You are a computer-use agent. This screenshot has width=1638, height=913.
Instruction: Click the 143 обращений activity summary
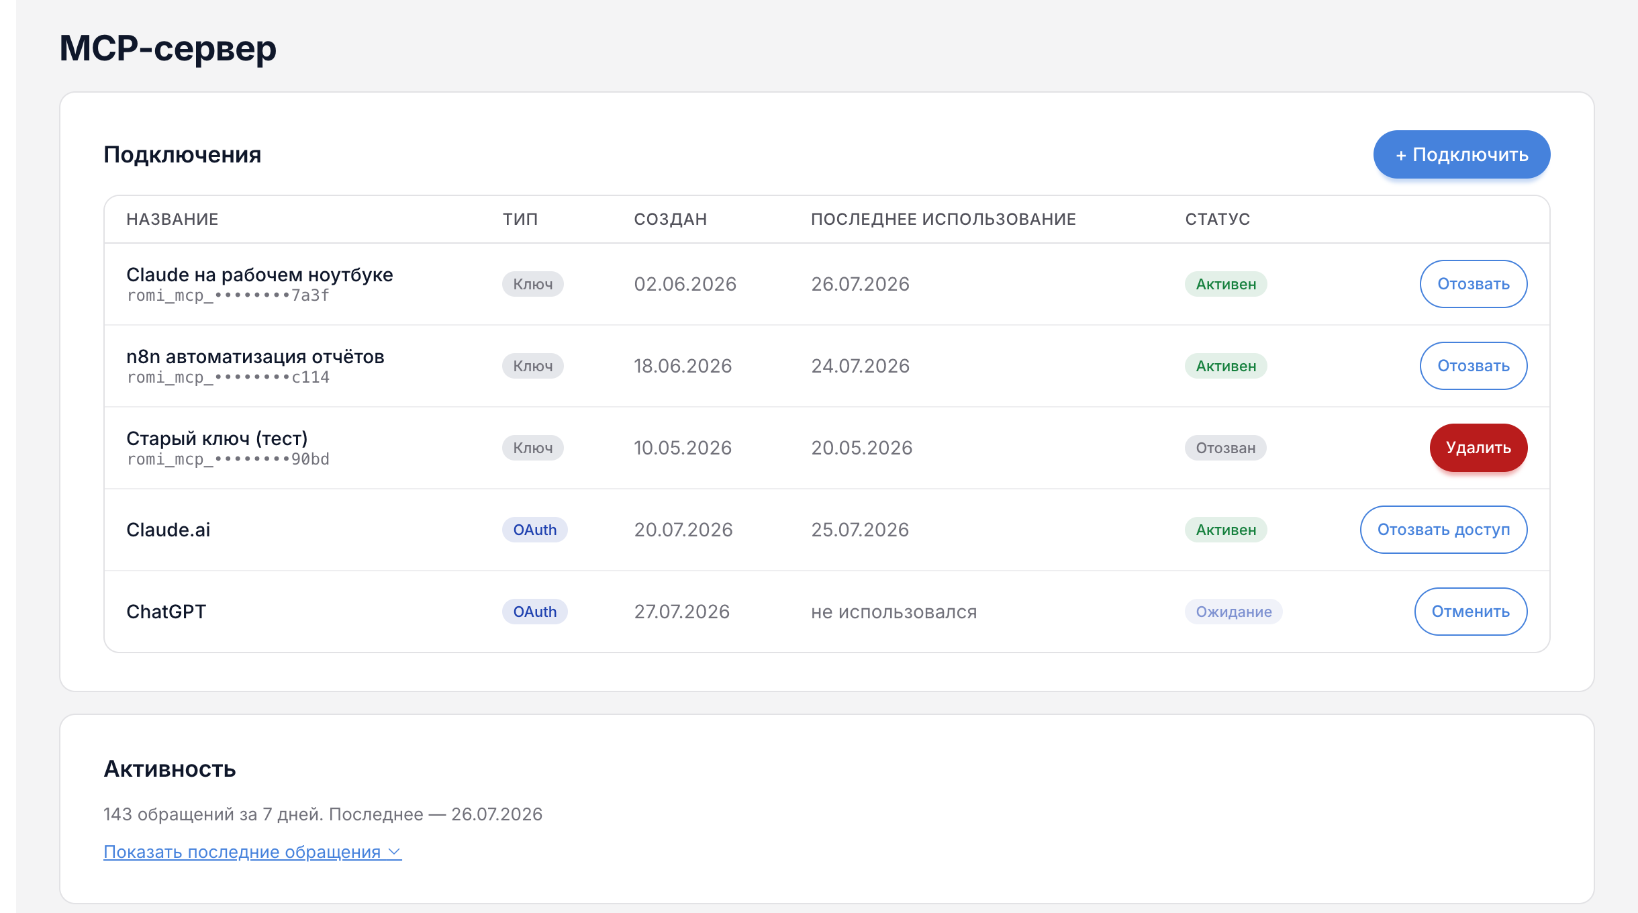[x=323, y=814]
